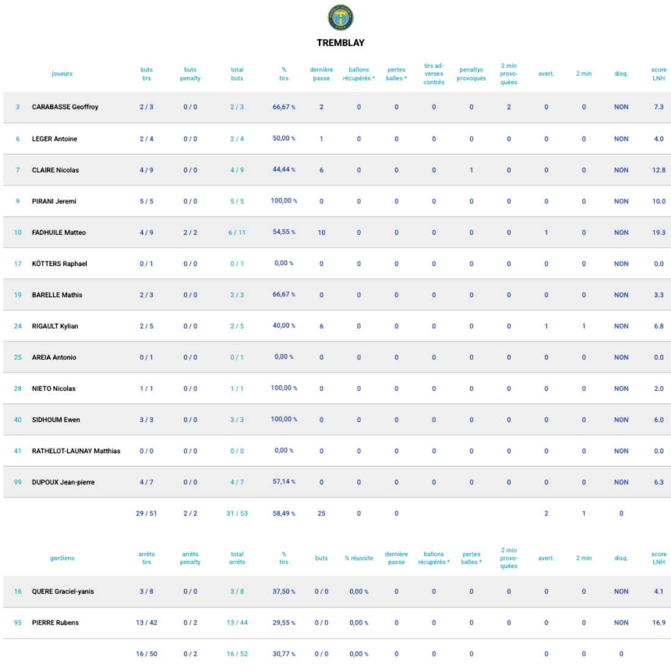Select player CARABASSE Geoffroy

(x=65, y=107)
